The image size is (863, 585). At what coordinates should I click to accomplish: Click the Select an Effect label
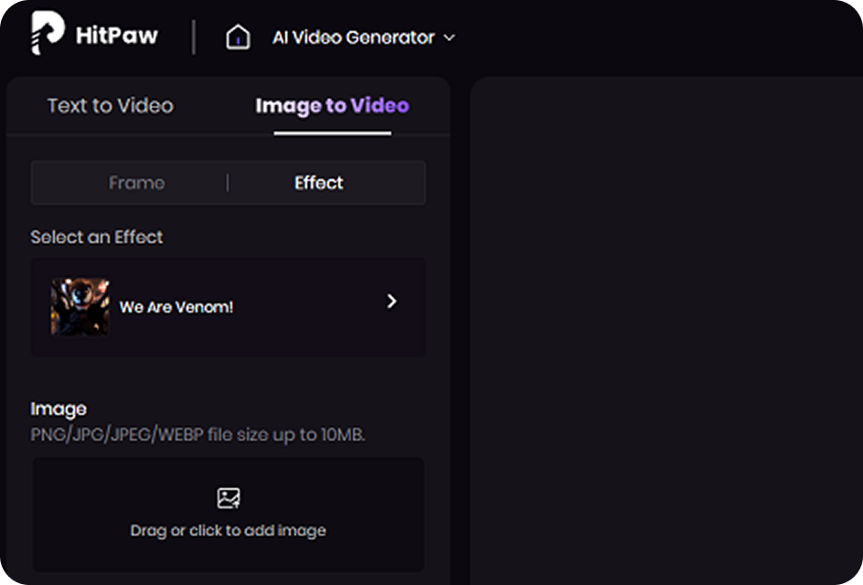tap(97, 237)
